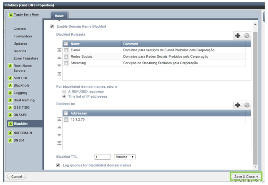The image size is (268, 185).
Task: Switch to the Basic tab
Action: pos(59,16)
